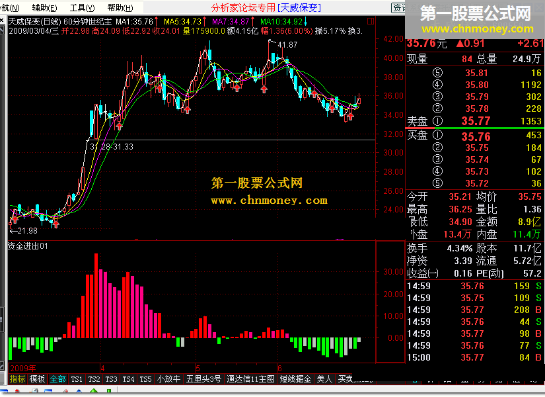Click the 外盘 13.4万 value
Screen dimensions: 545x397
pyautogui.click(x=457, y=234)
